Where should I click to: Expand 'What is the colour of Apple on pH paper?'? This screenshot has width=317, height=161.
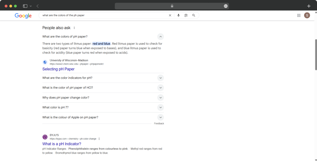(161, 117)
